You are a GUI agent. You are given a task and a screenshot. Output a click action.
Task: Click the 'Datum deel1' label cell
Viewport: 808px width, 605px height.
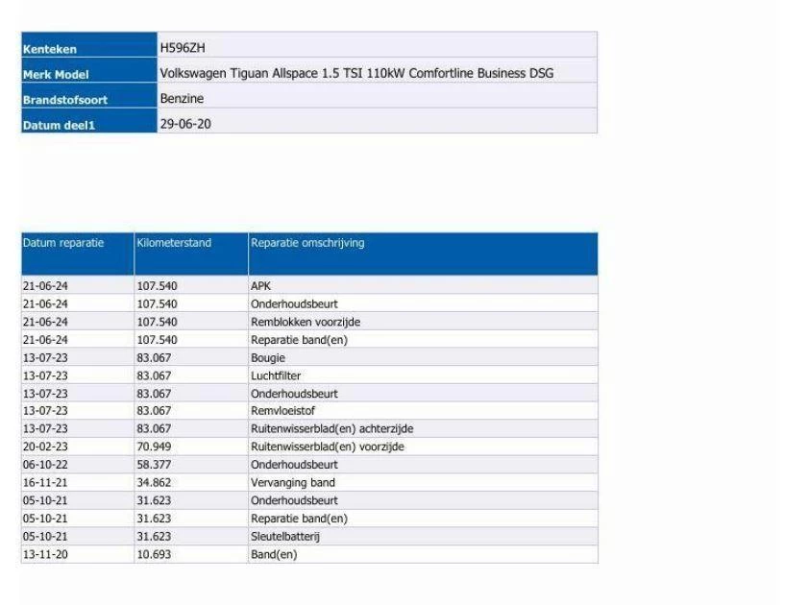[x=89, y=120]
